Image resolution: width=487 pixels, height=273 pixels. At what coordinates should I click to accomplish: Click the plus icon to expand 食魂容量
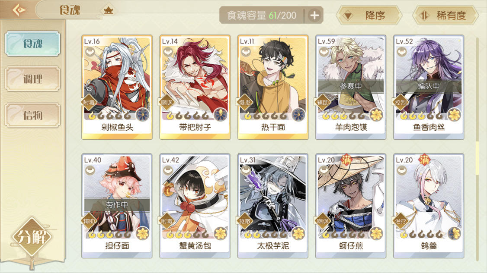[x=314, y=15]
